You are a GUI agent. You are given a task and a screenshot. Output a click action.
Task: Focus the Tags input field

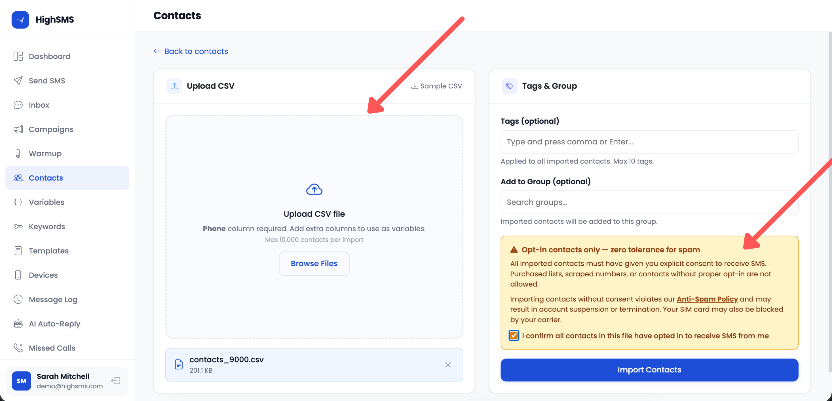tap(649, 142)
